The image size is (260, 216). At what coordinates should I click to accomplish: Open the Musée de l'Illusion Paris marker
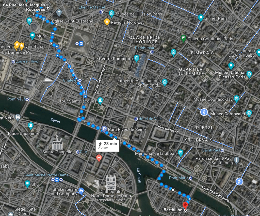point(112,14)
